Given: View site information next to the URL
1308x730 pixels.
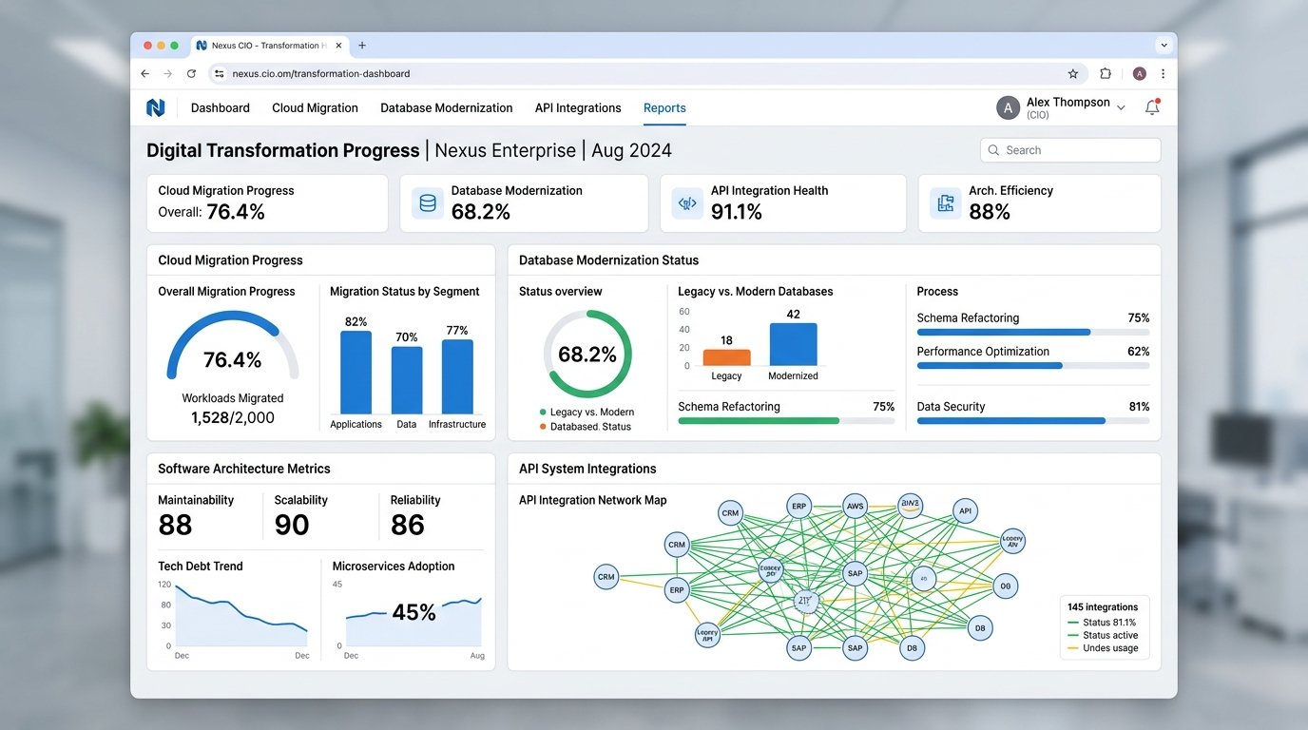Looking at the screenshot, I should tap(219, 73).
